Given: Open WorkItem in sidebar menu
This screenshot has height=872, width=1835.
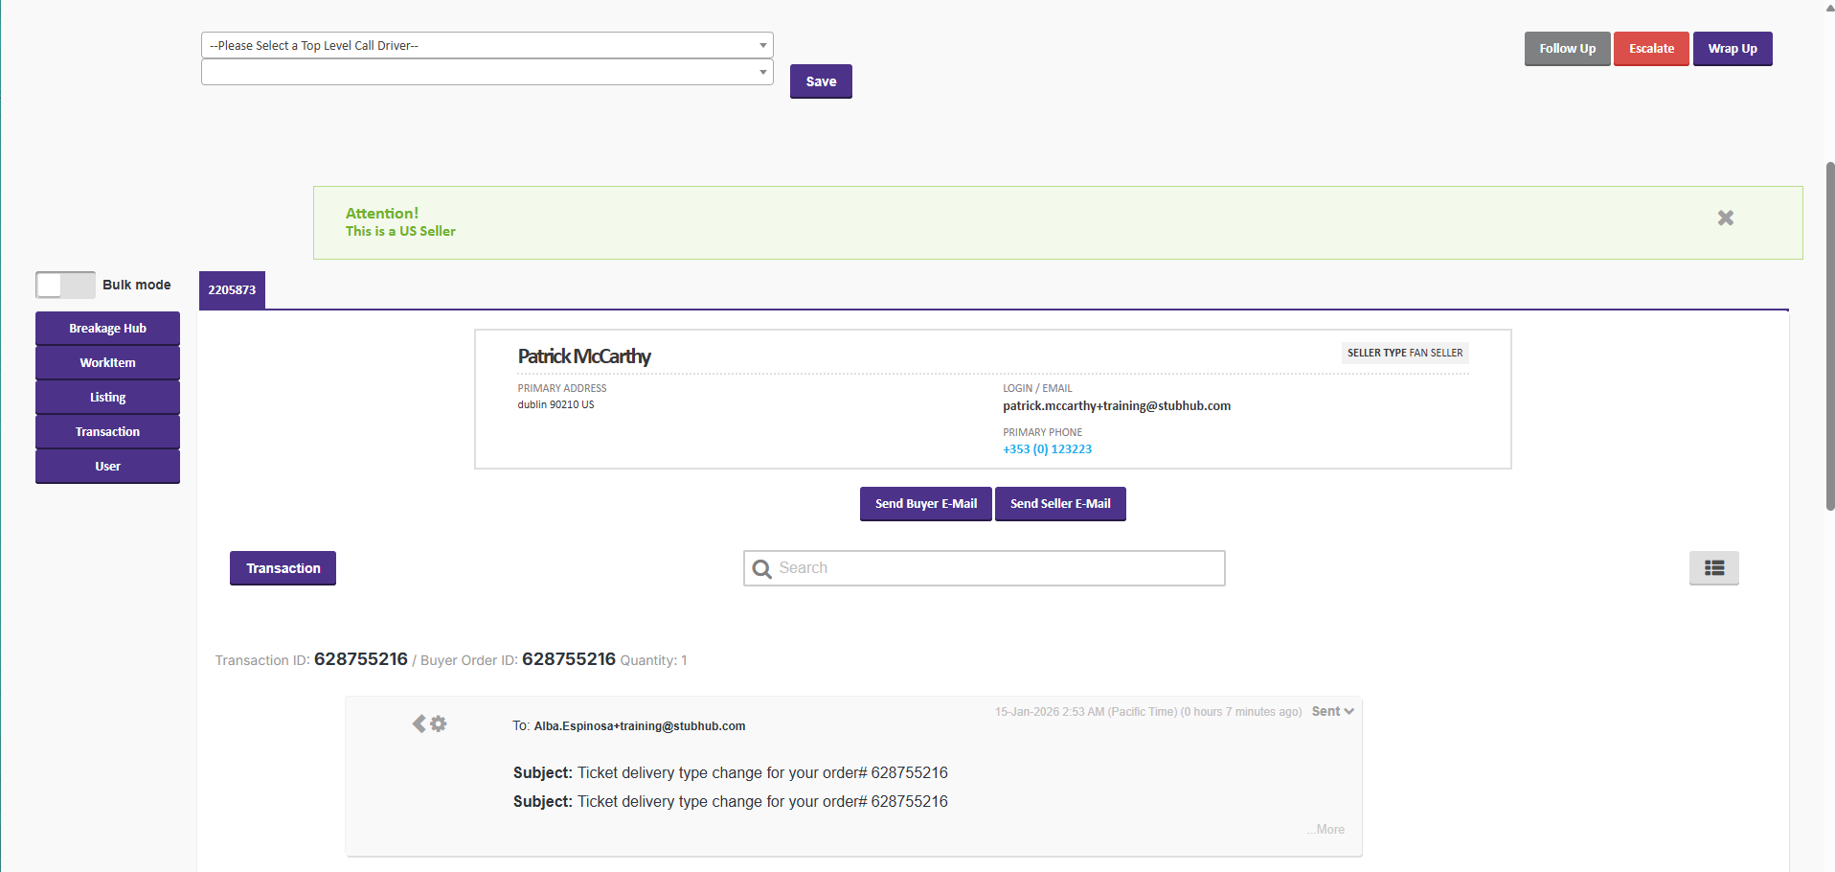Looking at the screenshot, I should pyautogui.click(x=107, y=362).
